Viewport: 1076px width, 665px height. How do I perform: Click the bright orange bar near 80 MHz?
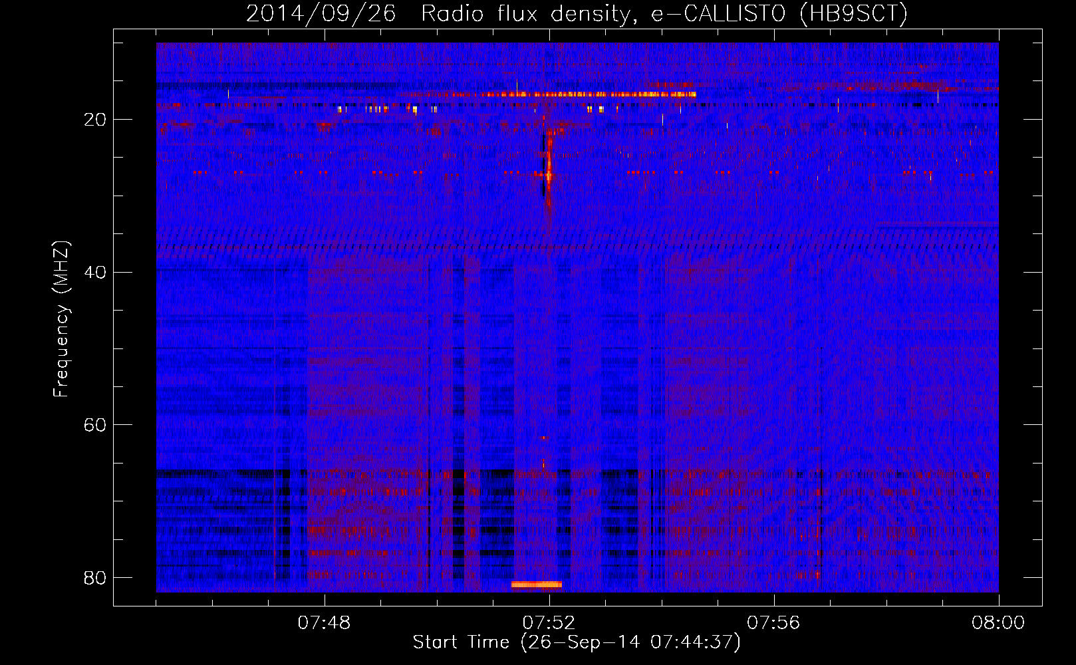[x=537, y=585]
